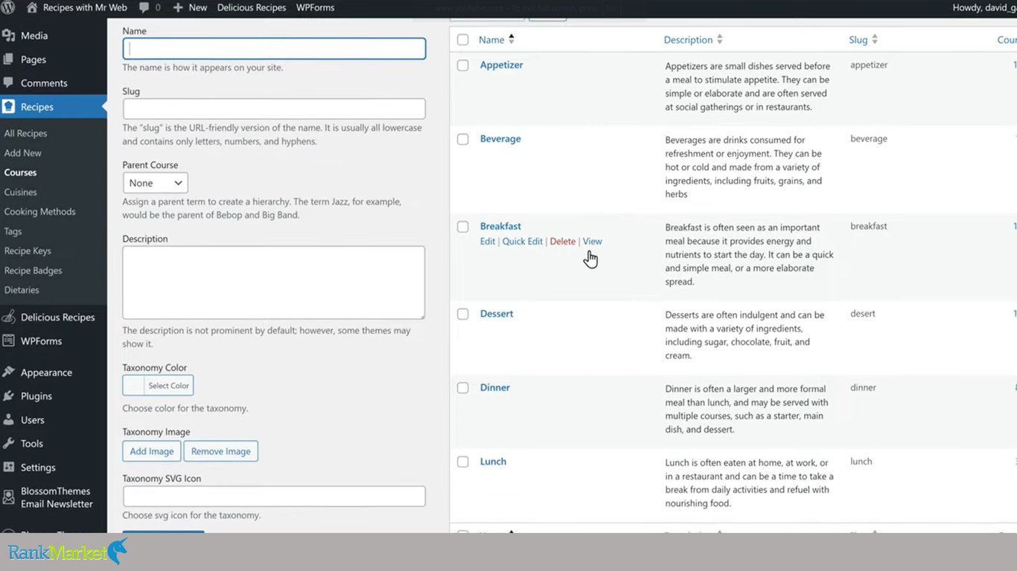This screenshot has width=1017, height=571.
Task: Click the plus New icon
Action: coord(178,7)
